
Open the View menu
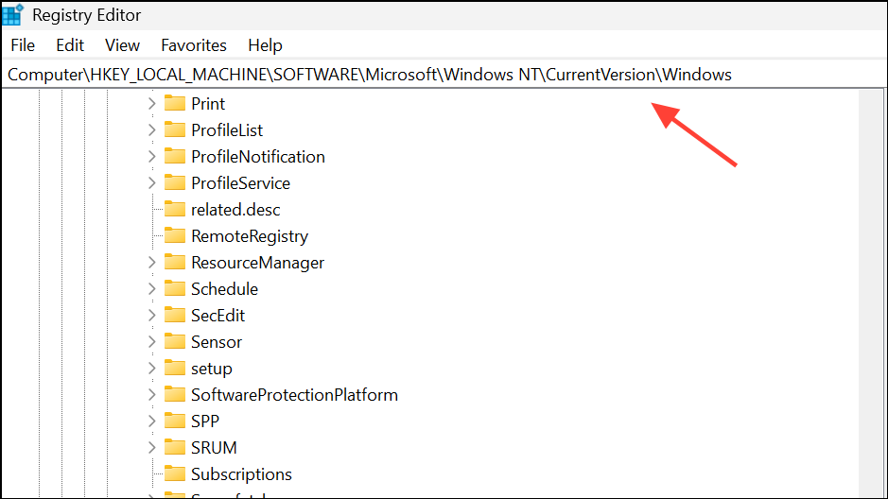(122, 45)
